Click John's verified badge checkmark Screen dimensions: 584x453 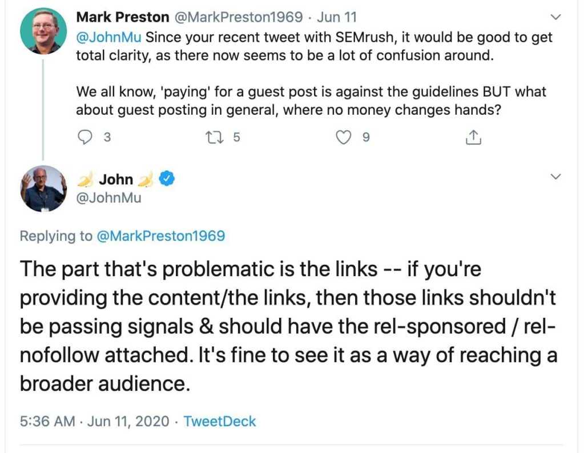(166, 179)
